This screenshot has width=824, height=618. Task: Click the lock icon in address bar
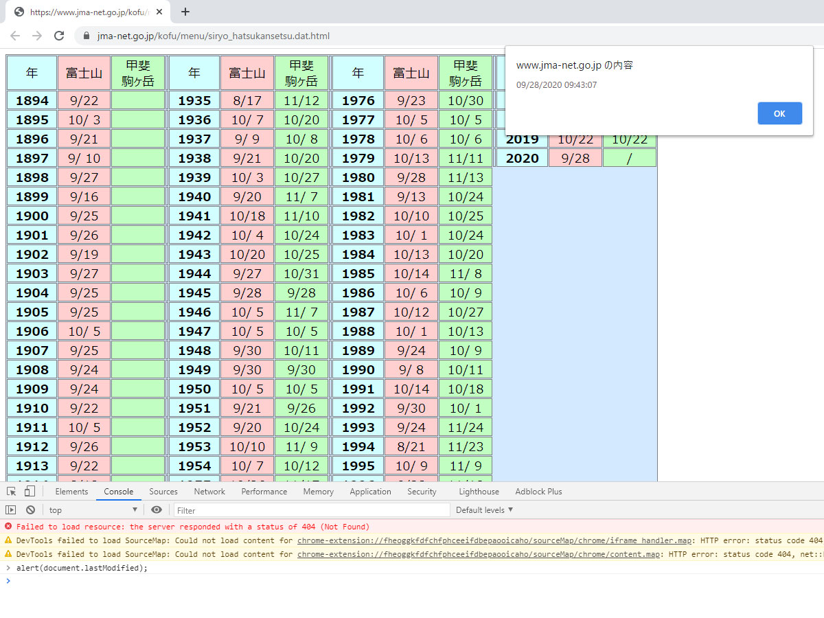87,36
